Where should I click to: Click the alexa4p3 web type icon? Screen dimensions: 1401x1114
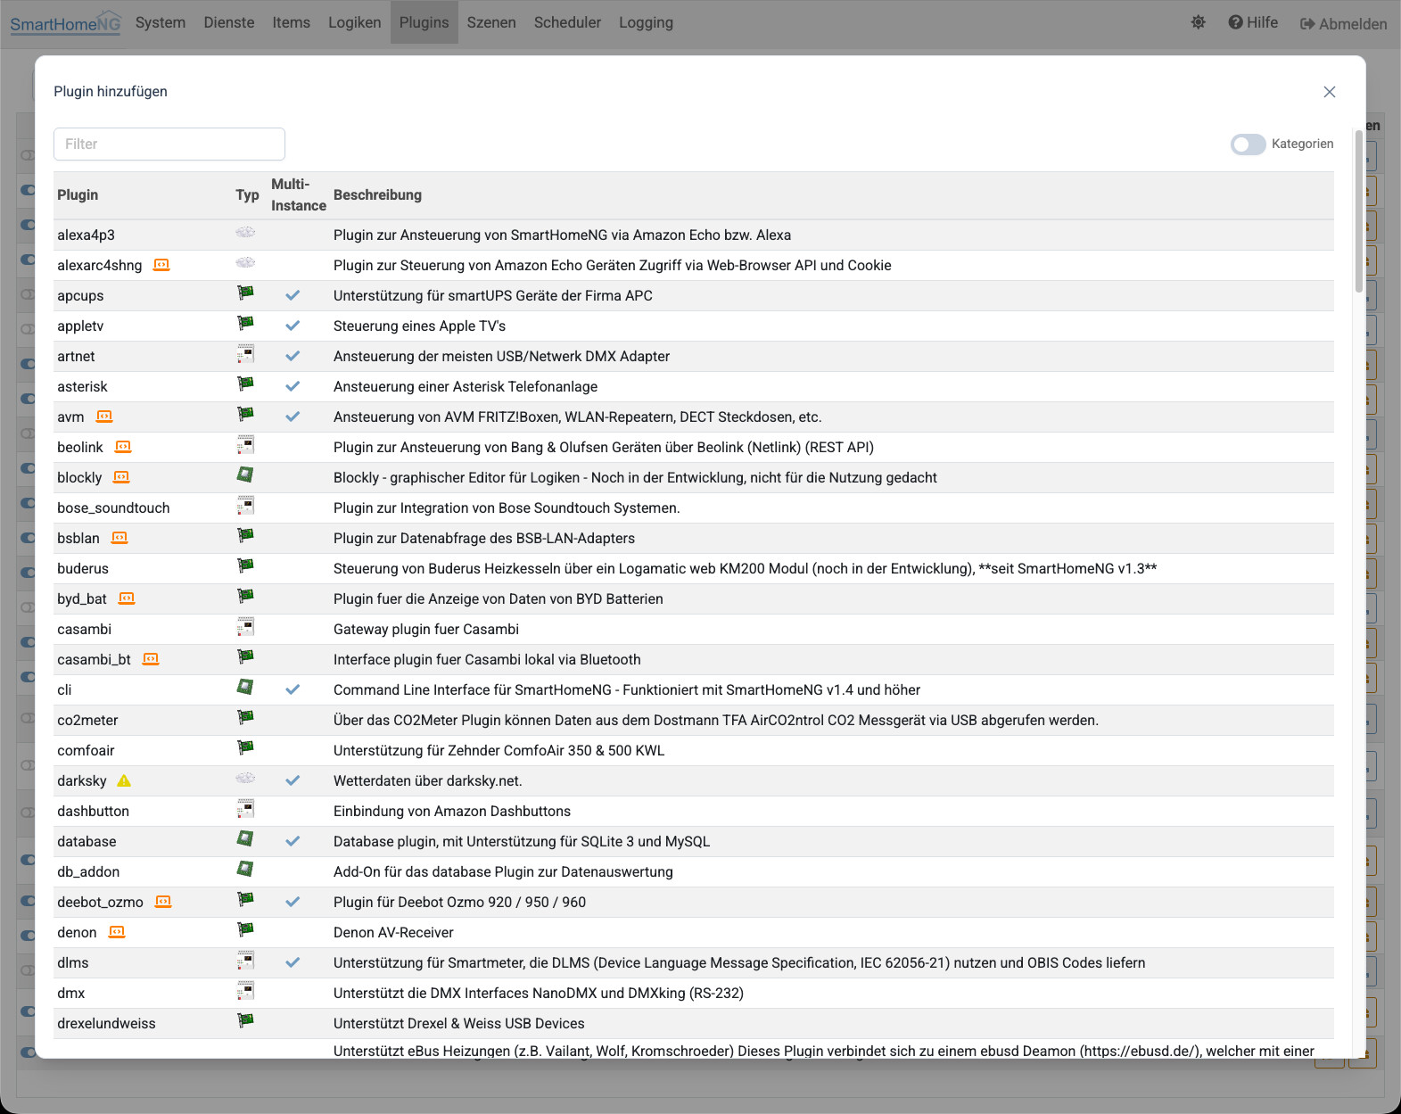245,232
